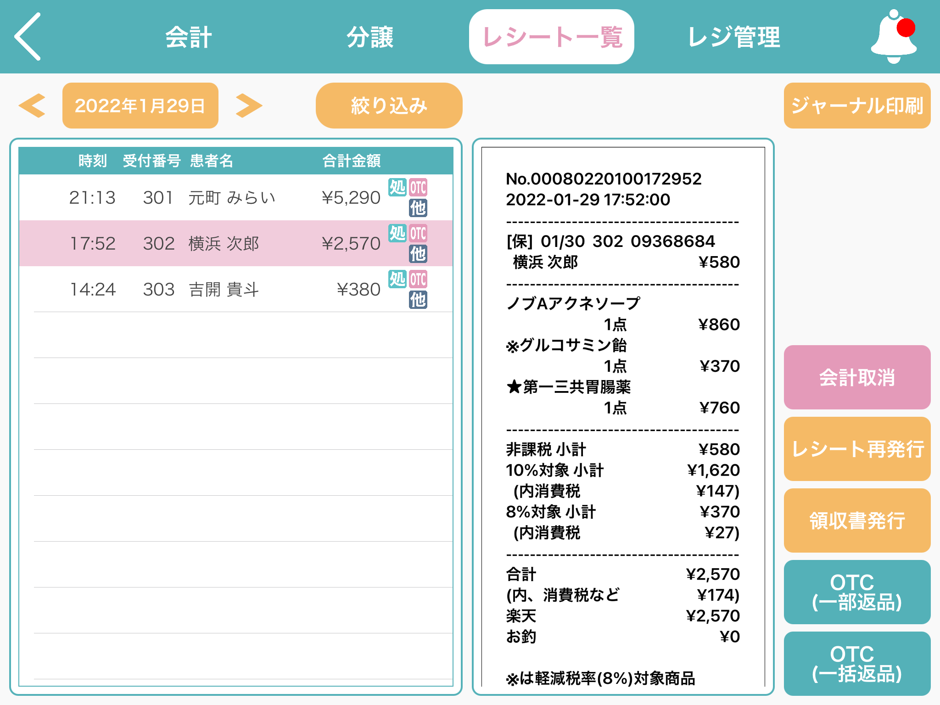Image resolution: width=940 pixels, height=705 pixels.
Task: Go to next date arrow
Action: coord(249,106)
